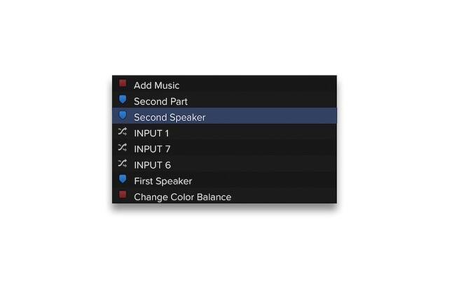This screenshot has height=281, width=454.
Task: Select the Second Part marker label
Action: tap(160, 102)
